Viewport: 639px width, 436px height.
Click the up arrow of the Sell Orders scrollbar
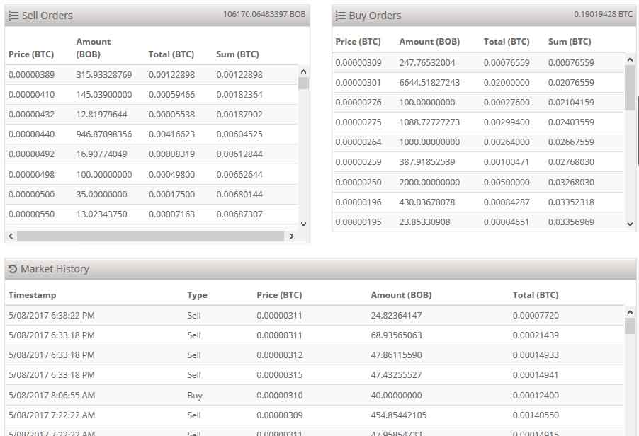pos(303,71)
